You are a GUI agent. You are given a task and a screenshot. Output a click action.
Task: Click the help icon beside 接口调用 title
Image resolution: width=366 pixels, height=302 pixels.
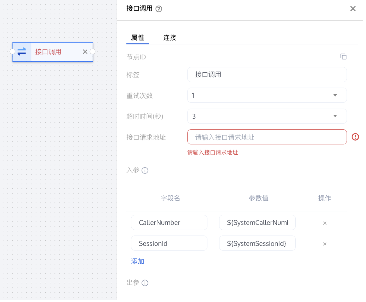pos(159,9)
